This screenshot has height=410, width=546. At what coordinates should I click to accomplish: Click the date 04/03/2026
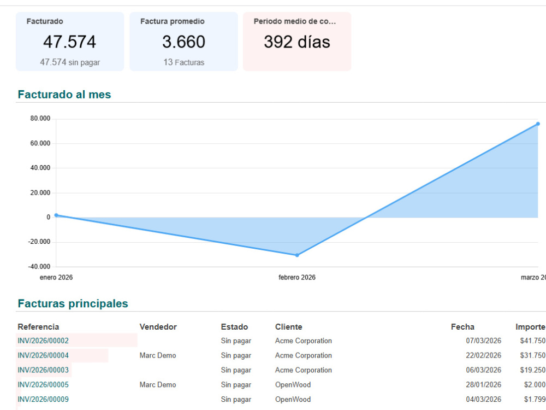click(484, 399)
